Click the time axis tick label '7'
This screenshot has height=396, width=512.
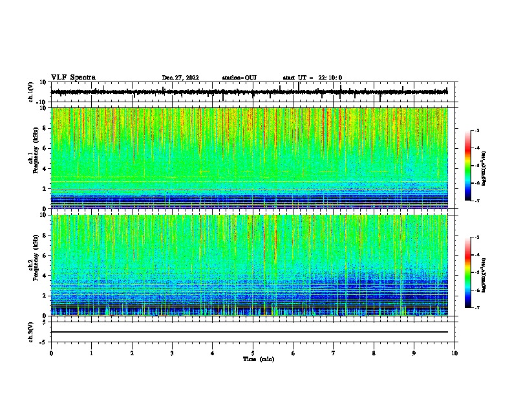point(334,353)
